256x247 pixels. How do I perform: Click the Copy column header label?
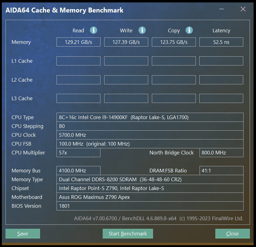[174, 31]
